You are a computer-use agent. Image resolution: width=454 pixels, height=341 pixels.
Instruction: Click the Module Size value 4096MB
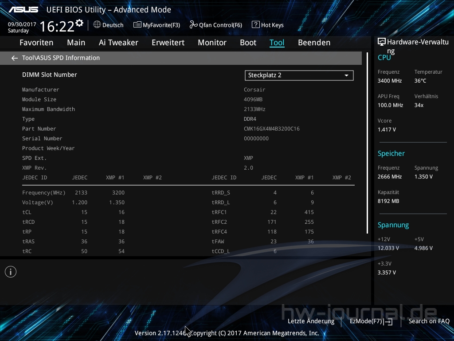pyautogui.click(x=253, y=99)
